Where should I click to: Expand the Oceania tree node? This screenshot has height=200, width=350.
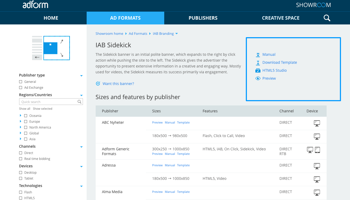pyautogui.click(x=20, y=116)
